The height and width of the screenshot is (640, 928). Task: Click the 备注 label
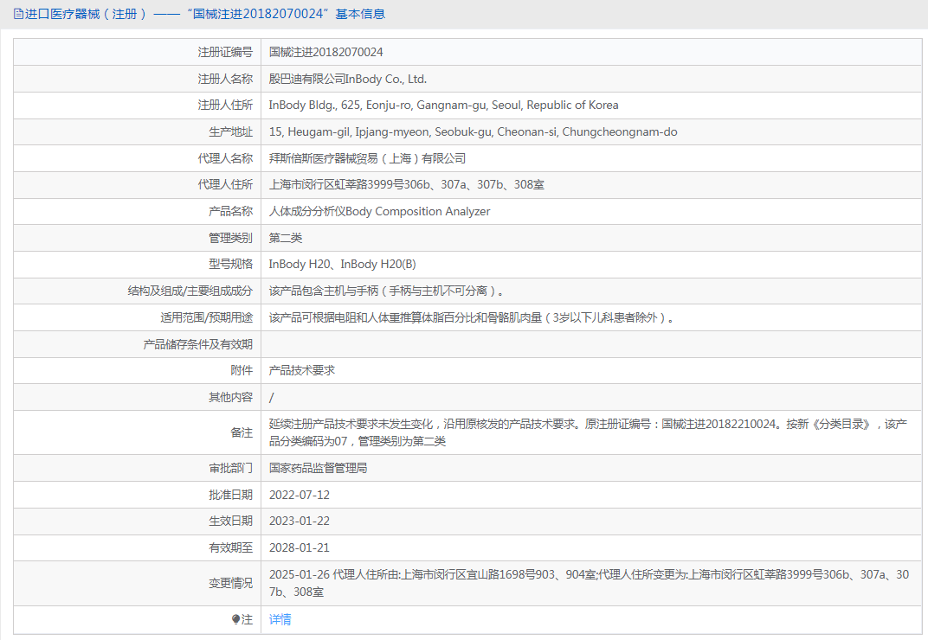[242, 432]
